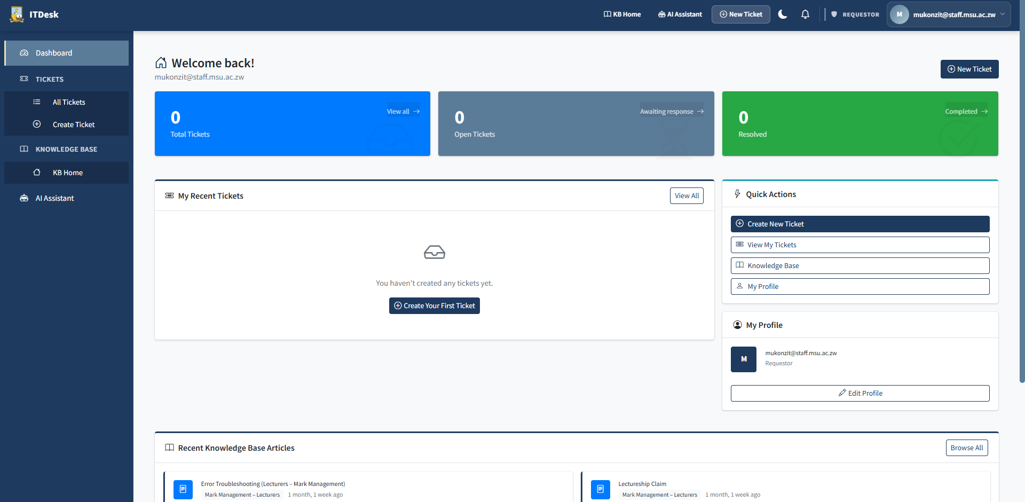Click My Profile quick action

click(x=860, y=286)
